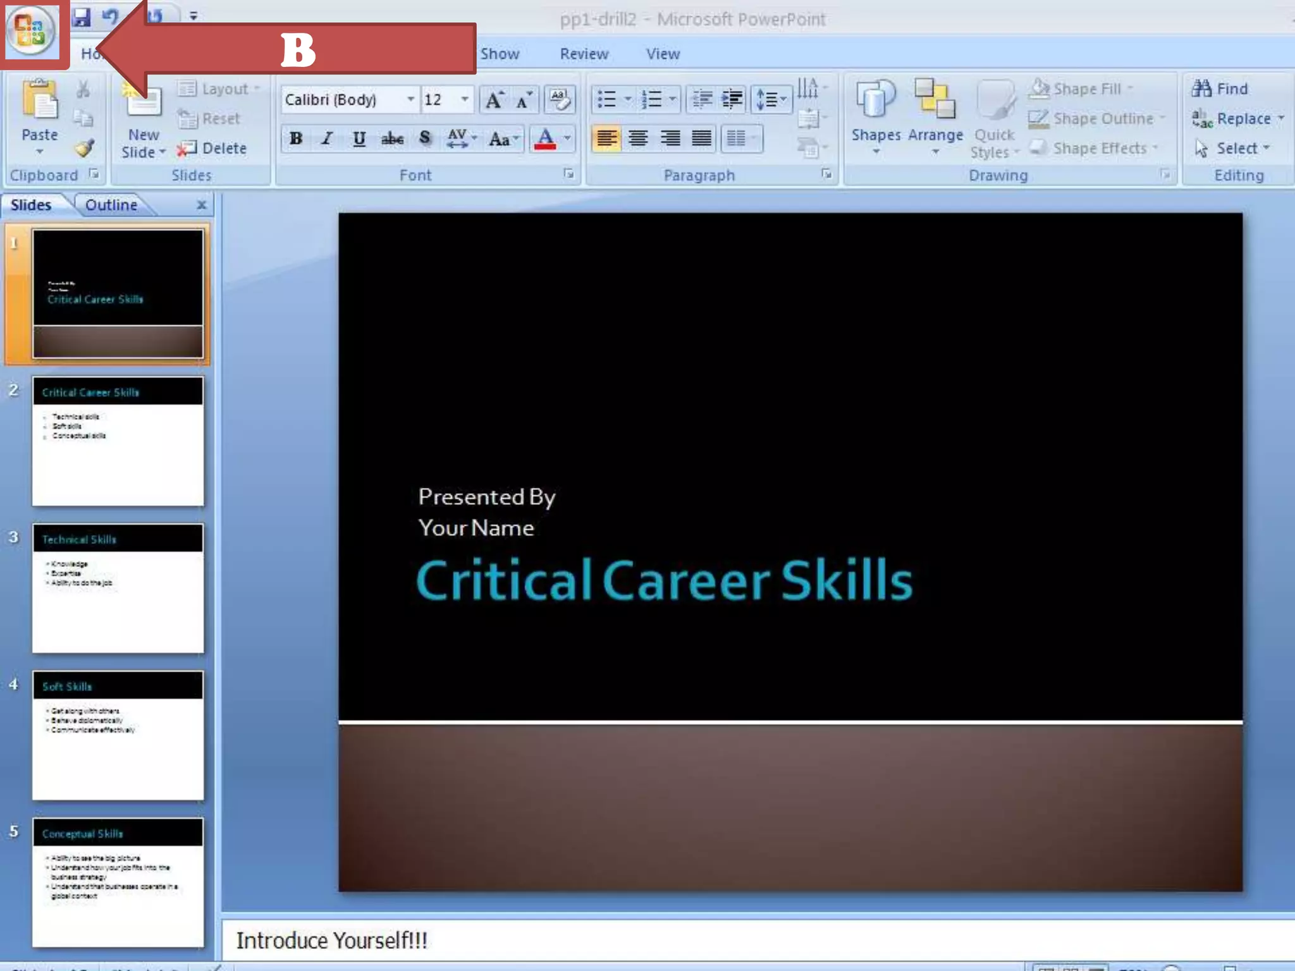Enable center text alignment

click(638, 138)
